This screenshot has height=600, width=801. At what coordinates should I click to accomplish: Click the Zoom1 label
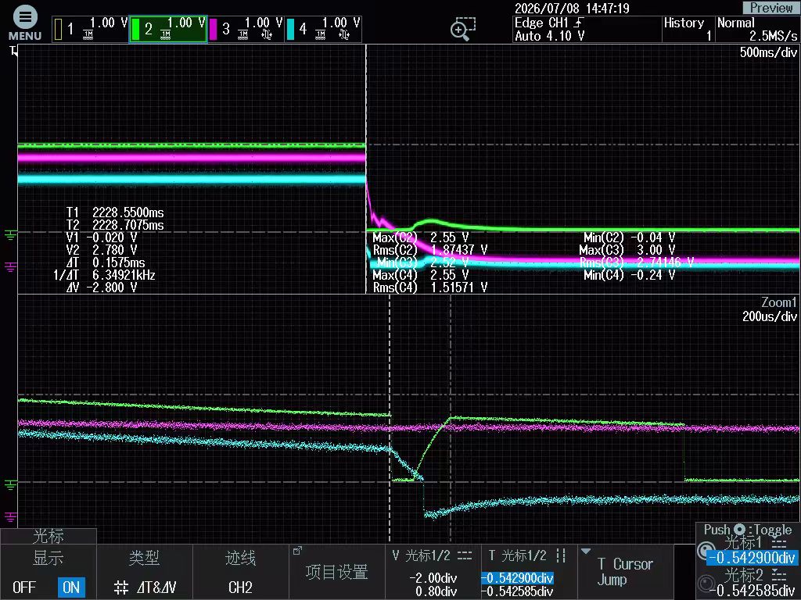[x=778, y=302]
